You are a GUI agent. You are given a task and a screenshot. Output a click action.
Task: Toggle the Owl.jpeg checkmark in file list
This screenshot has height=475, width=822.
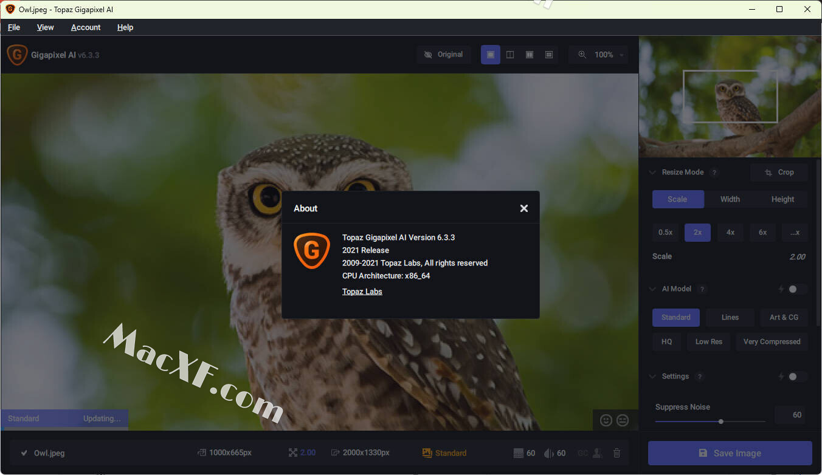point(24,453)
